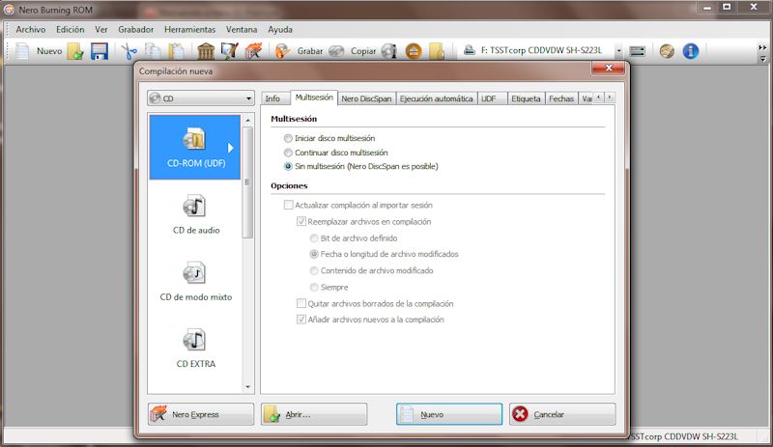The height and width of the screenshot is (447, 773).
Task: Expand the recorder drive dropdown arrow
Action: pos(618,51)
